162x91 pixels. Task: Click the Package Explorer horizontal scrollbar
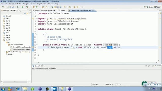click(15, 81)
